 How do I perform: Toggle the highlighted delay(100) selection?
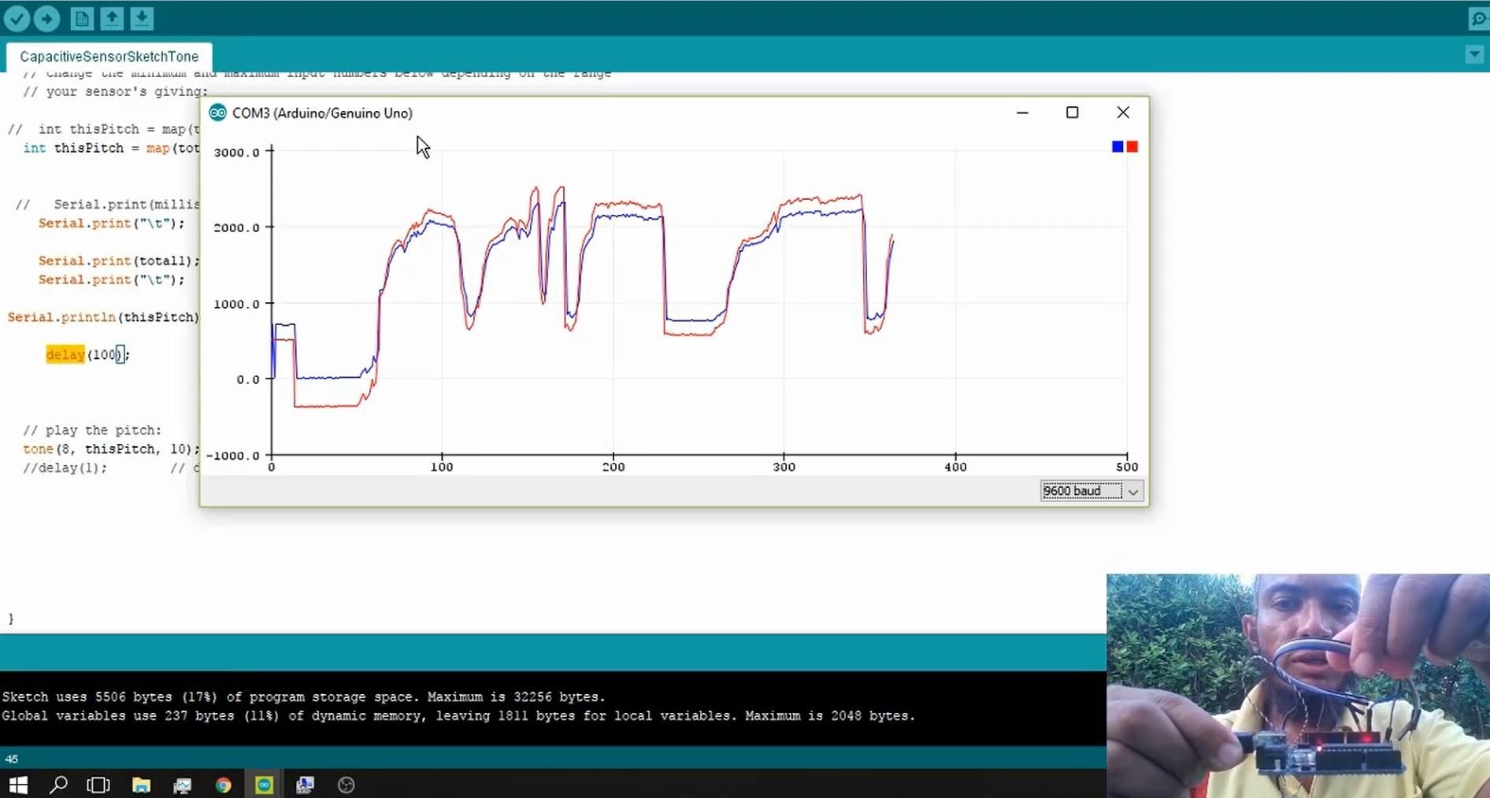pos(65,355)
